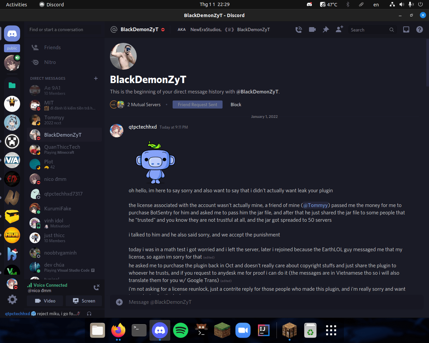
Task: Open BlackDemonZyT's large profile avatar
Action: click(x=123, y=56)
